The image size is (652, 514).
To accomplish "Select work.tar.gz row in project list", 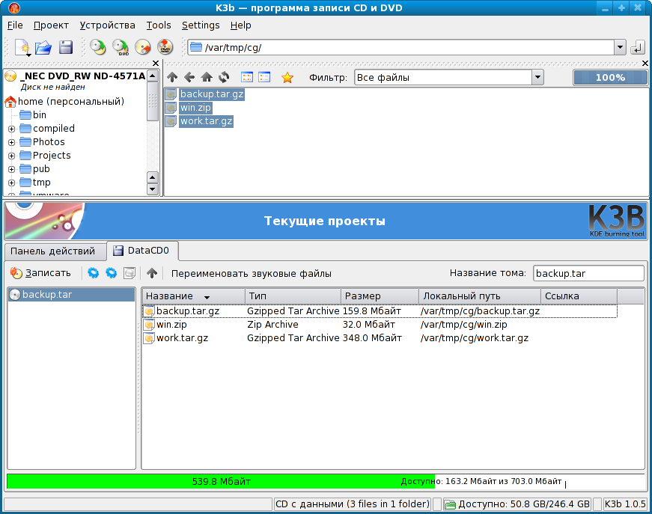I will [x=380, y=338].
